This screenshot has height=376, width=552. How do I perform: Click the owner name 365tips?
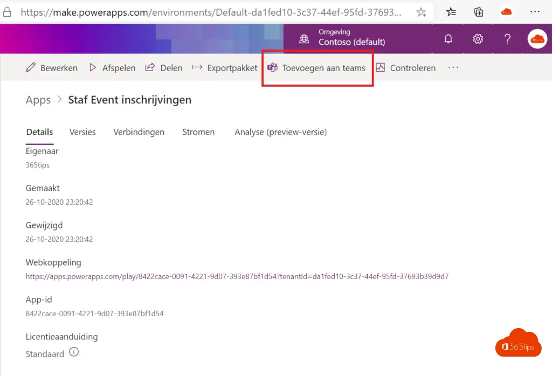point(37,165)
